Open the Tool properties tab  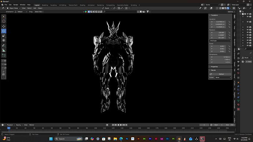238,53
